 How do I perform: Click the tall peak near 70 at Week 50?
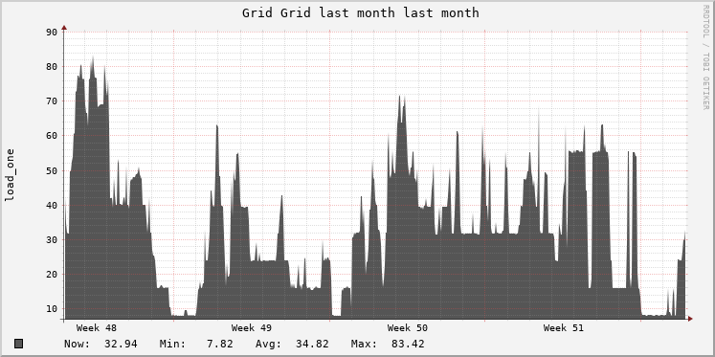pyautogui.click(x=399, y=97)
